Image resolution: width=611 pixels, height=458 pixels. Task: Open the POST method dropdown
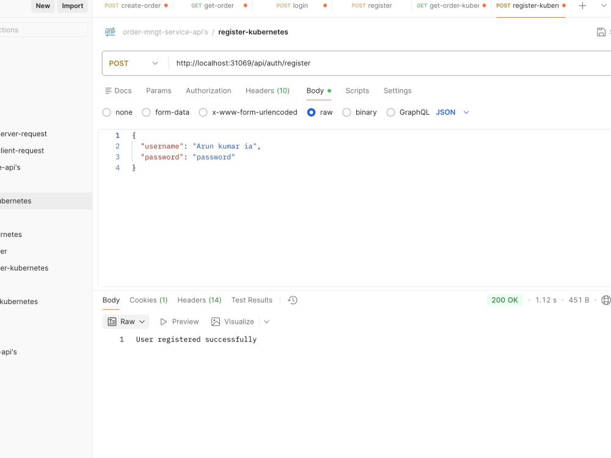(134, 63)
